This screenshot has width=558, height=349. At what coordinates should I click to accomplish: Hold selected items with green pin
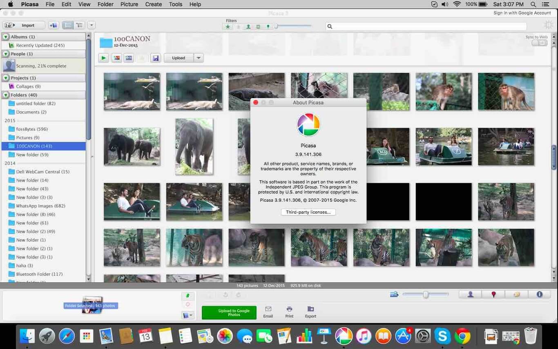(188, 295)
